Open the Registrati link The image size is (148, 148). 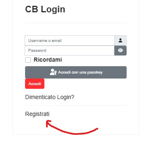pos(37,114)
